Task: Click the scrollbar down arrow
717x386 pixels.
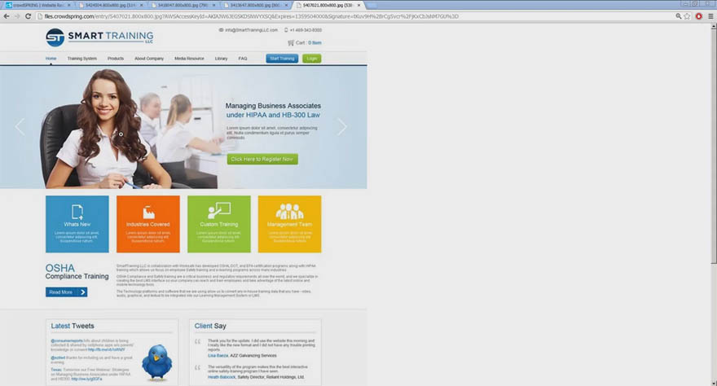Action: (x=714, y=383)
